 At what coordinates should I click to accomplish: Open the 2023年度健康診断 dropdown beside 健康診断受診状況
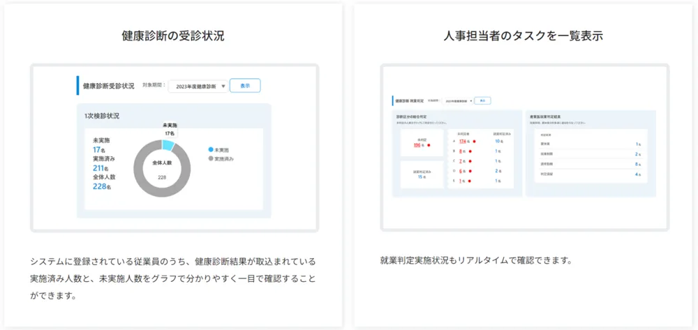[198, 87]
